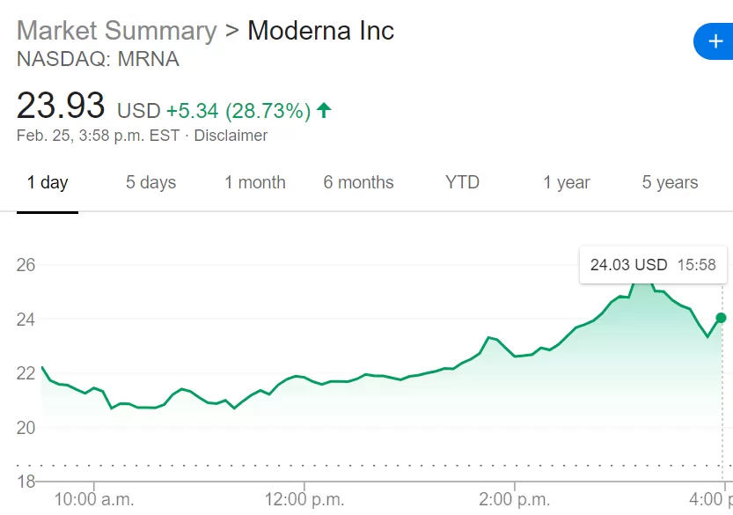Screen dimensions: 733x515
Task: Choose the 6 months tab
Action: (358, 182)
